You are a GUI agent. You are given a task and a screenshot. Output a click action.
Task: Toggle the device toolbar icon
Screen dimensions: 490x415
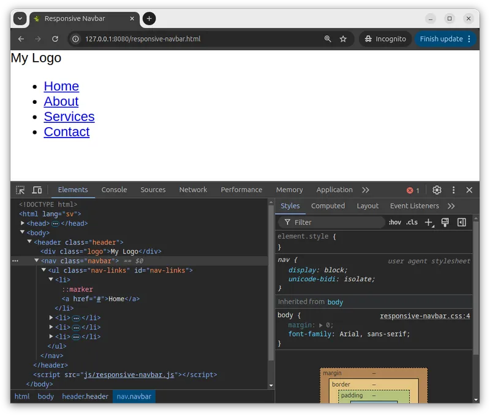point(37,190)
